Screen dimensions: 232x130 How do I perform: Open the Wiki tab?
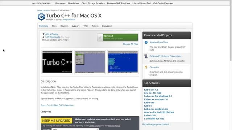click(x=86, y=26)
